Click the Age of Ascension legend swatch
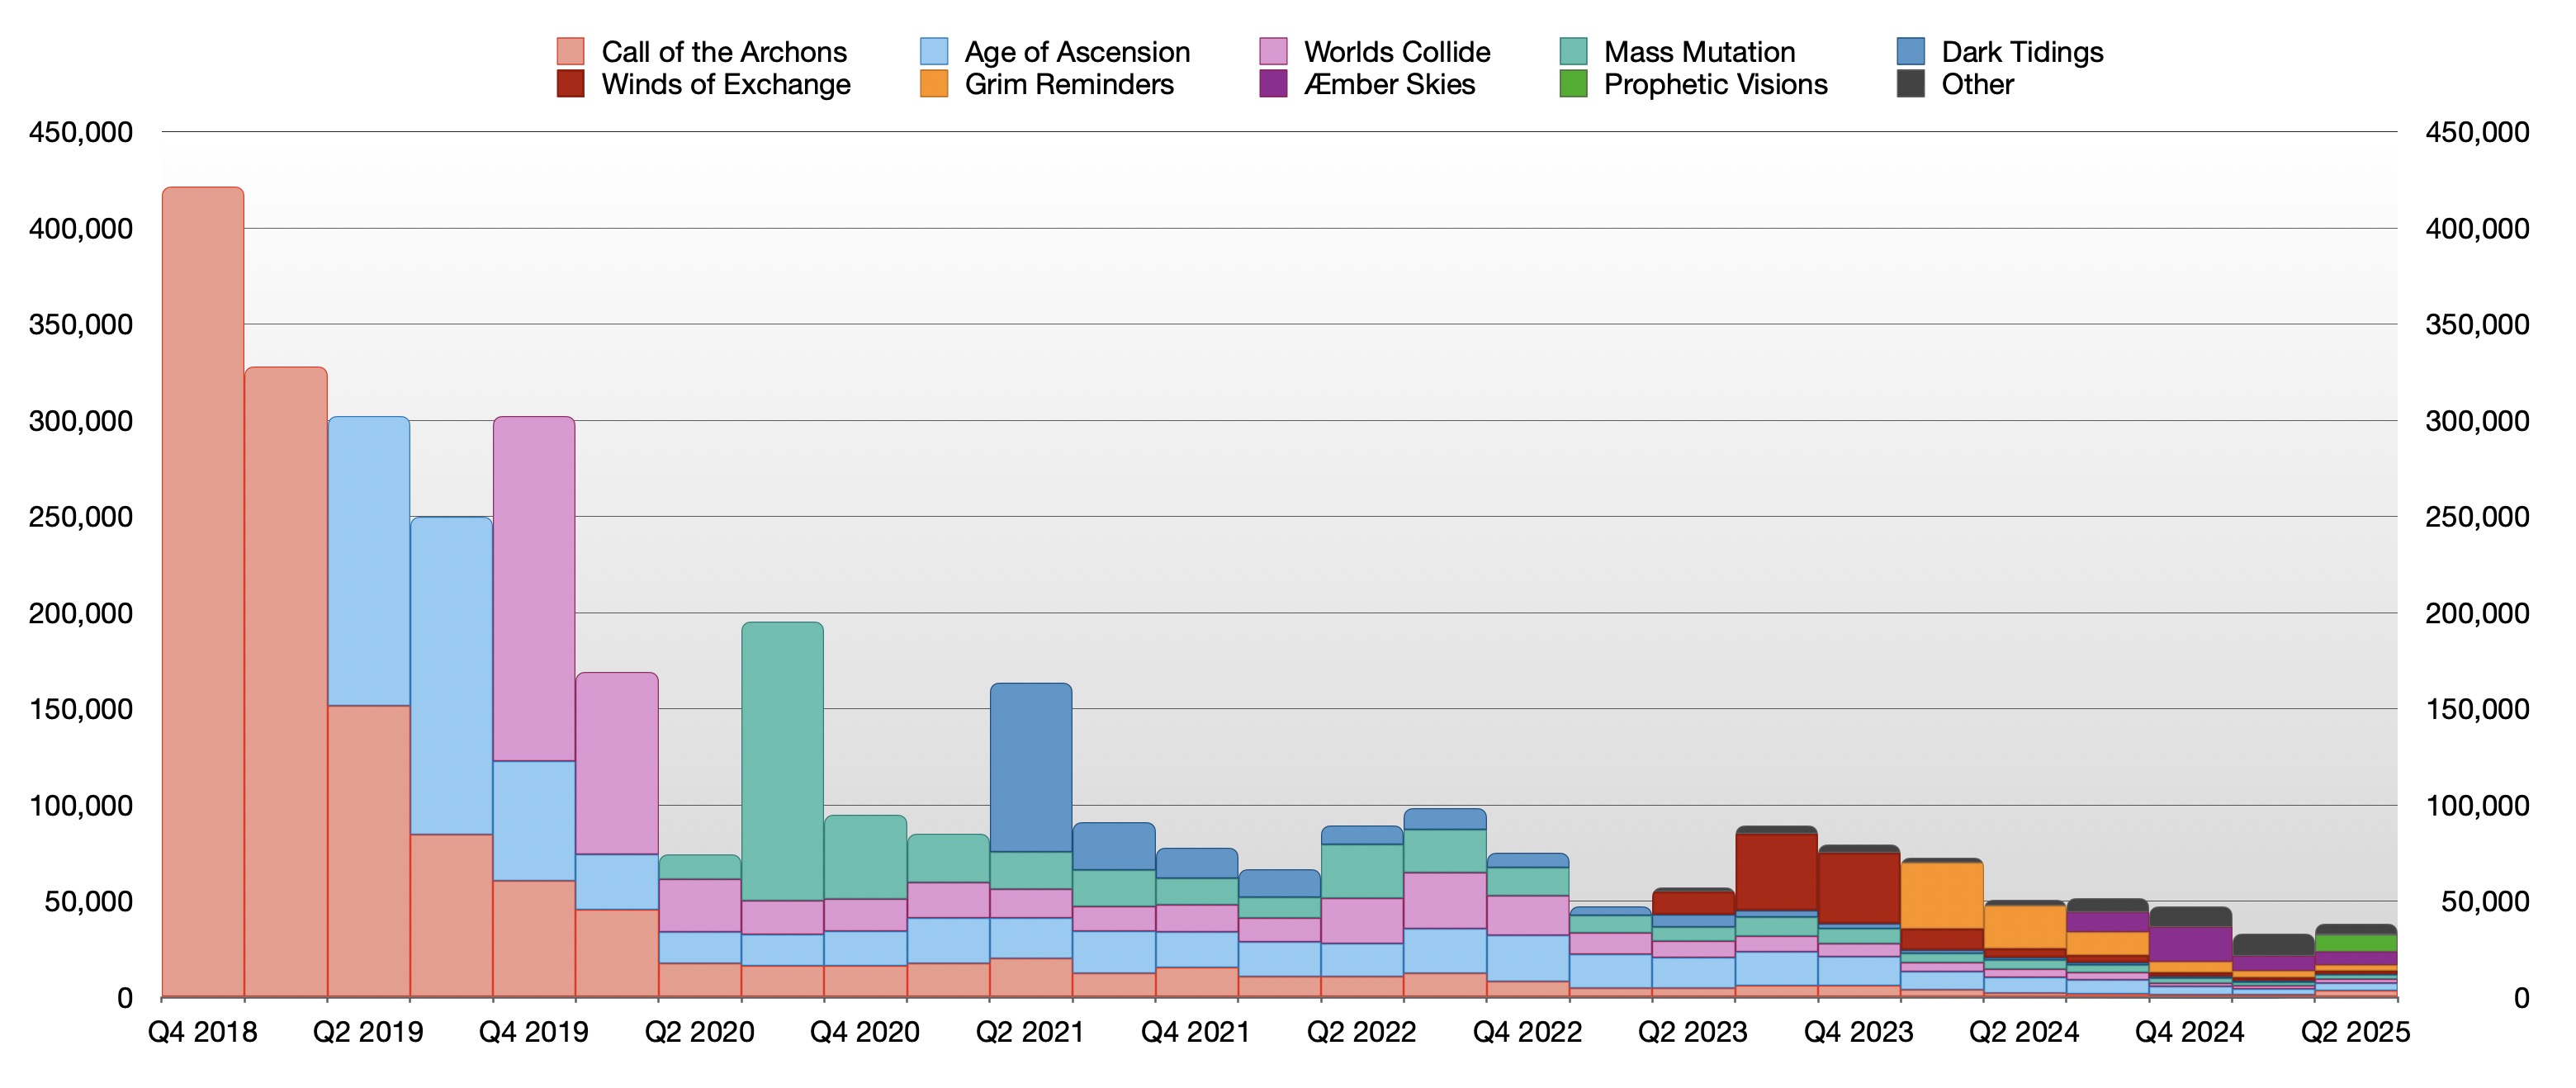Screen dimensions: 2576x1088 933,51
